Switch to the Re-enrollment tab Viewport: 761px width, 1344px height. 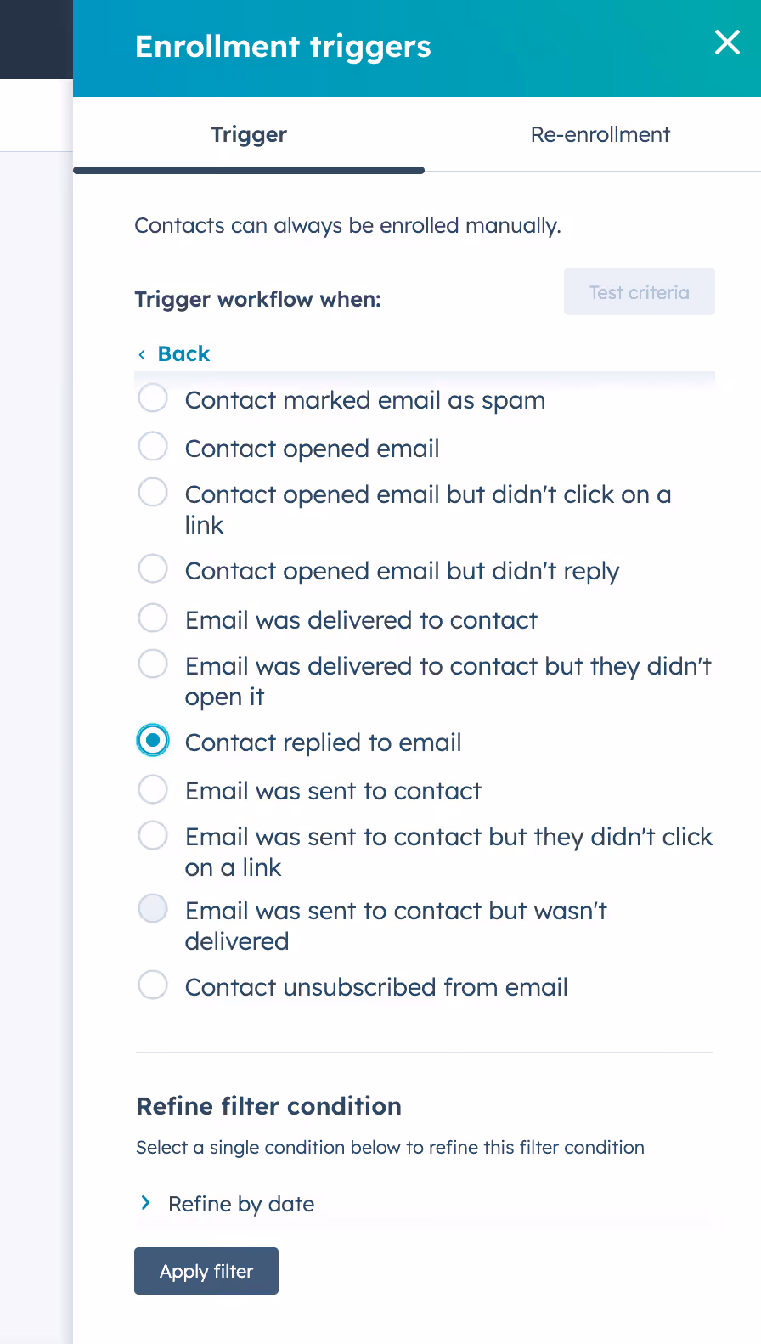point(600,134)
